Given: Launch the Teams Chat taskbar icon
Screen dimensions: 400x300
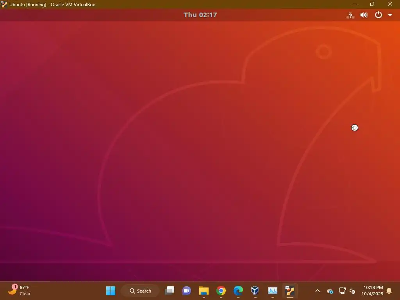Looking at the screenshot, I should pos(186,291).
